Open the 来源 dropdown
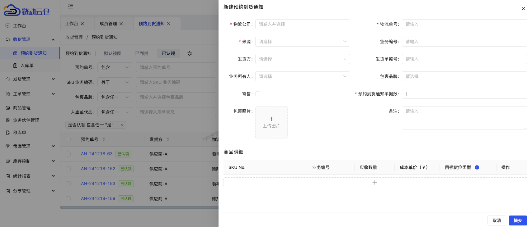The width and height of the screenshot is (532, 227). [303, 42]
